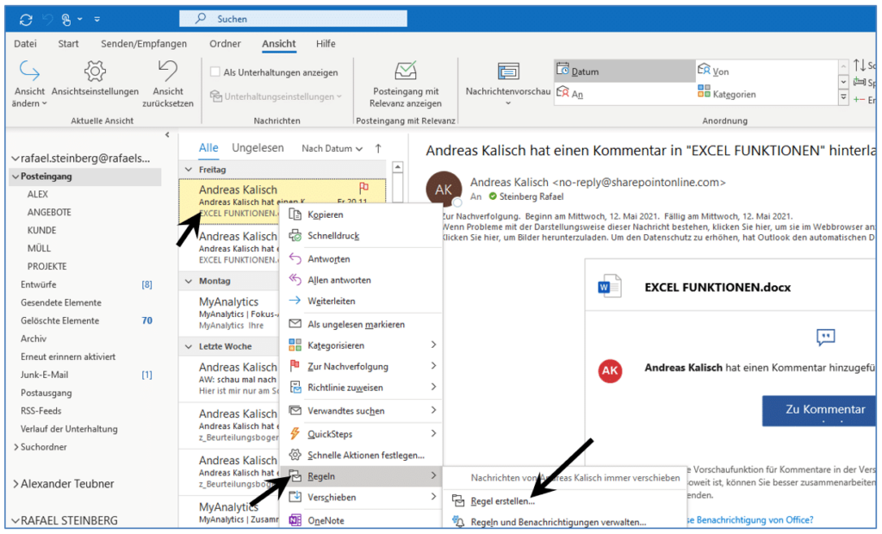
Task: Expand the Anordnung gallery more button
Action: click(x=843, y=97)
